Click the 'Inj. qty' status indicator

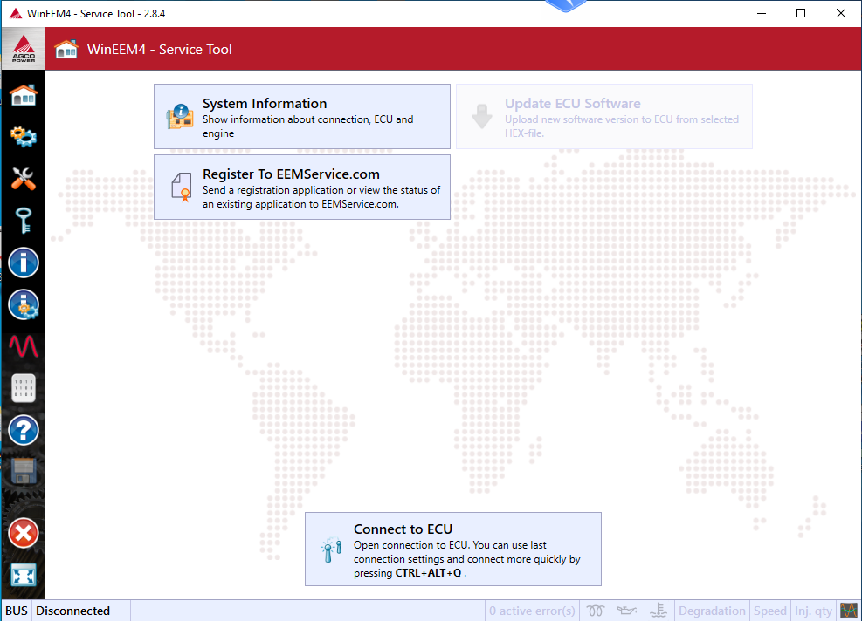(814, 611)
